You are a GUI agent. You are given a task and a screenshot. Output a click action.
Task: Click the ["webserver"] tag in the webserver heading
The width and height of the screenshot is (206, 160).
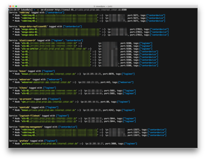click(55, 80)
